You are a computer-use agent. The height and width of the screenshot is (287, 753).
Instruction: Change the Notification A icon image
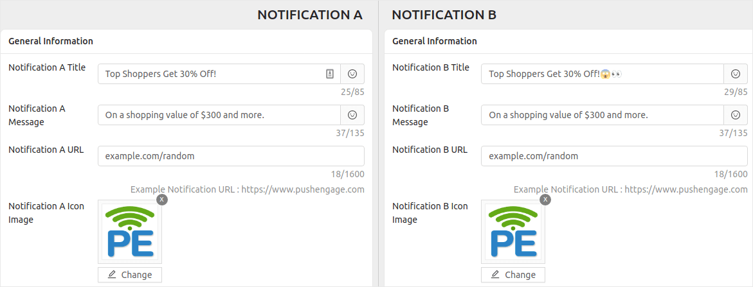tap(130, 275)
